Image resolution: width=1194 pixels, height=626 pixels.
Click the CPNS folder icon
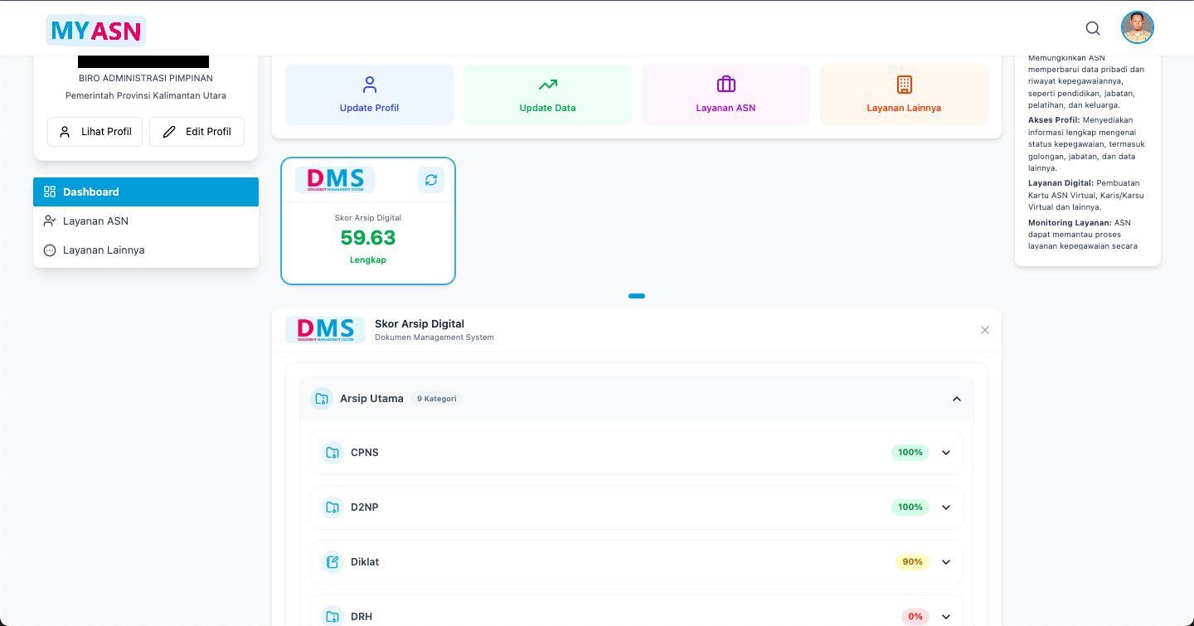(x=332, y=453)
